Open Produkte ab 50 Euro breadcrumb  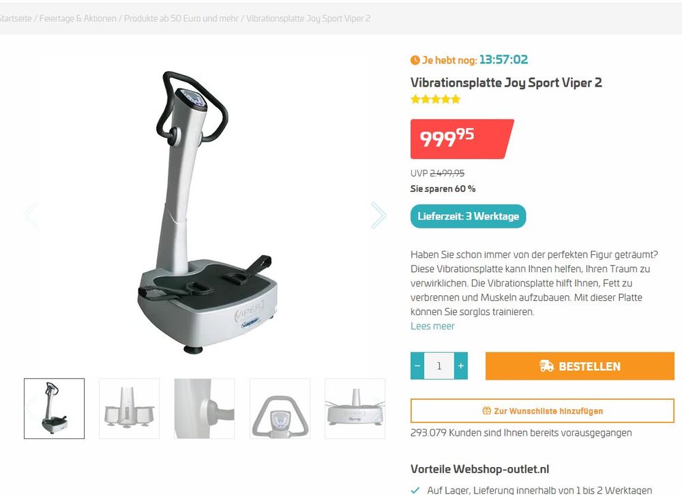point(181,18)
